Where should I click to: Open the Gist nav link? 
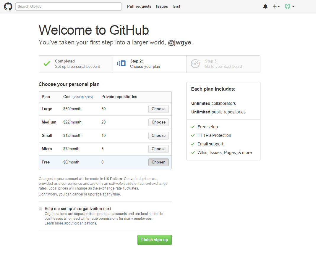point(176,7)
